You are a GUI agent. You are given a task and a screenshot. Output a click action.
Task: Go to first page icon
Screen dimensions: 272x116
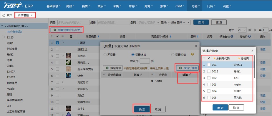250,30
